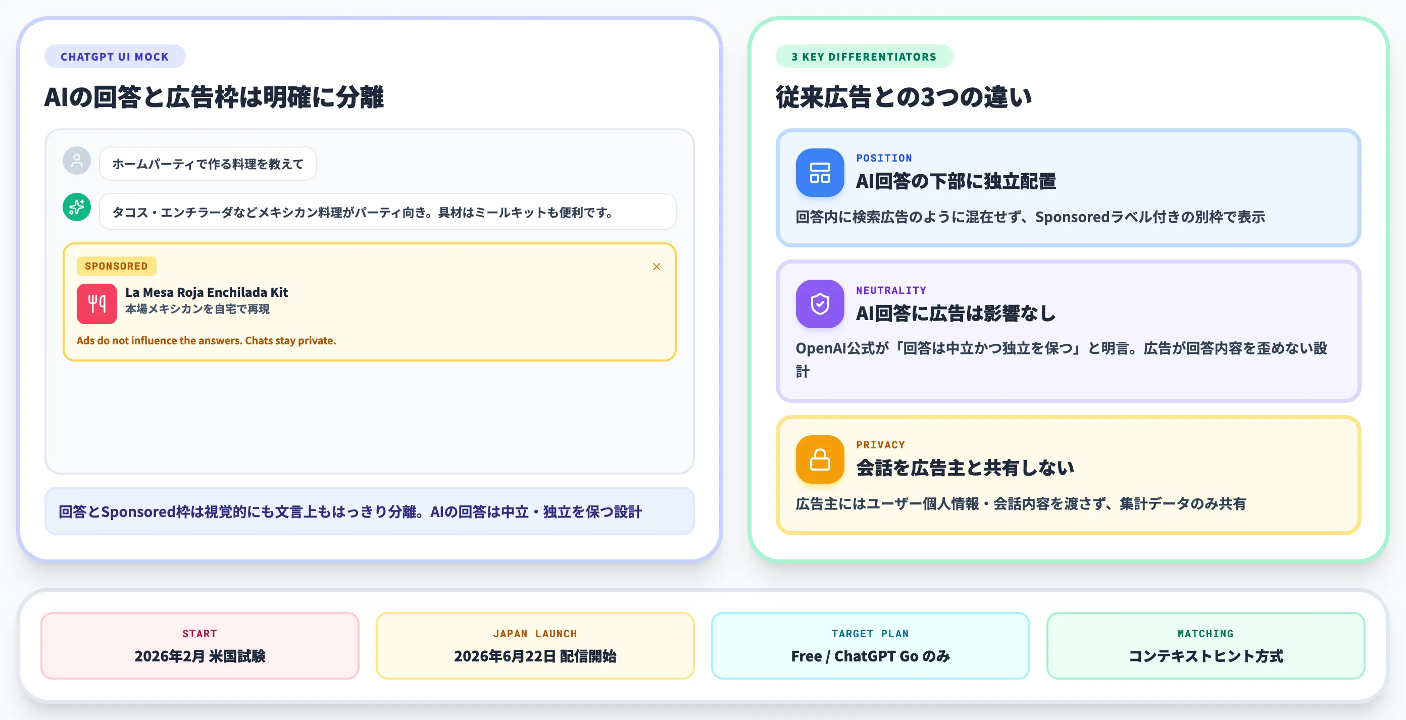Dismiss the sponsored ad with the X
The height and width of the screenshot is (720, 1406).
656,267
